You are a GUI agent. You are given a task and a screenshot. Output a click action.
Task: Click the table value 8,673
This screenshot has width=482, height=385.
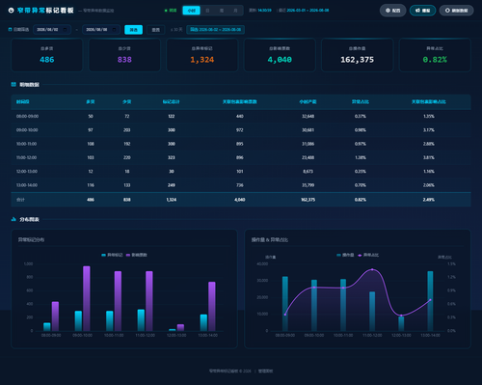308,172
